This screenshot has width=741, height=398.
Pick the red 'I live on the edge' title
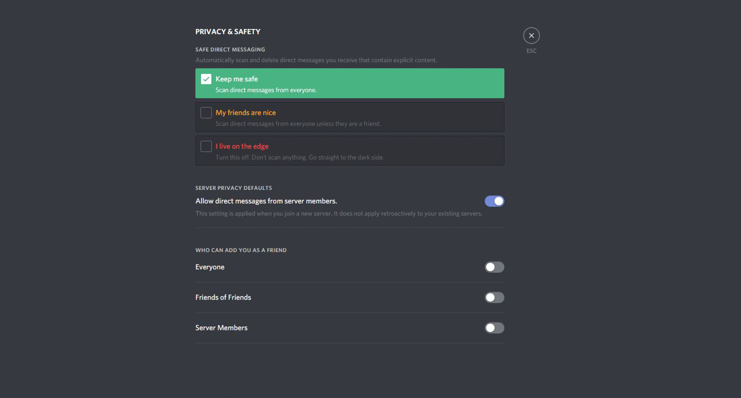point(242,146)
